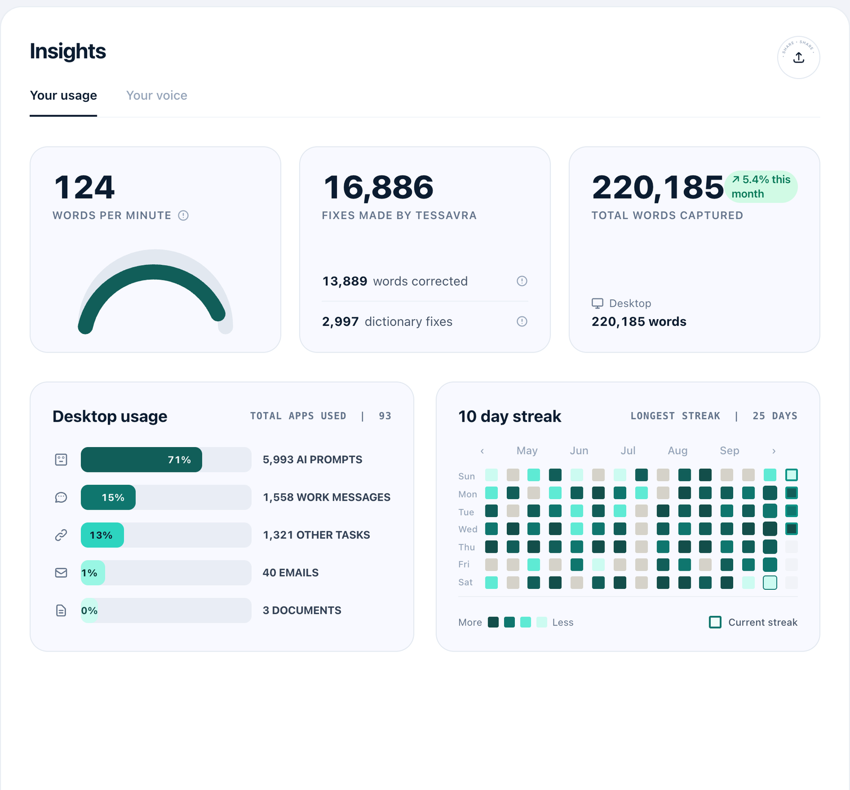Click the other tasks link icon
Screen dimensions: 850x790
pos(61,535)
